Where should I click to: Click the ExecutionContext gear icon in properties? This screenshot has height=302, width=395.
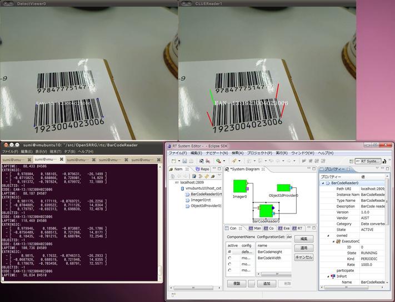[x=338, y=241]
